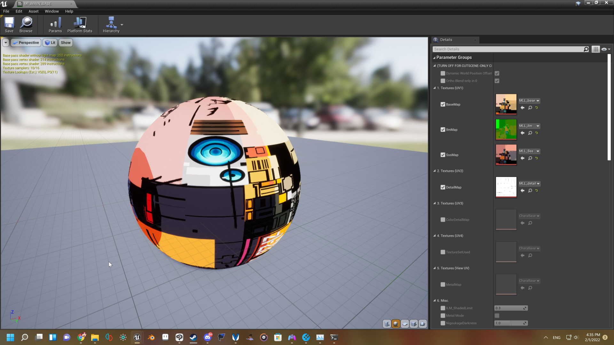The height and width of the screenshot is (345, 614).
Task: Open the Perspective viewport dropdown
Action: pyautogui.click(x=26, y=42)
